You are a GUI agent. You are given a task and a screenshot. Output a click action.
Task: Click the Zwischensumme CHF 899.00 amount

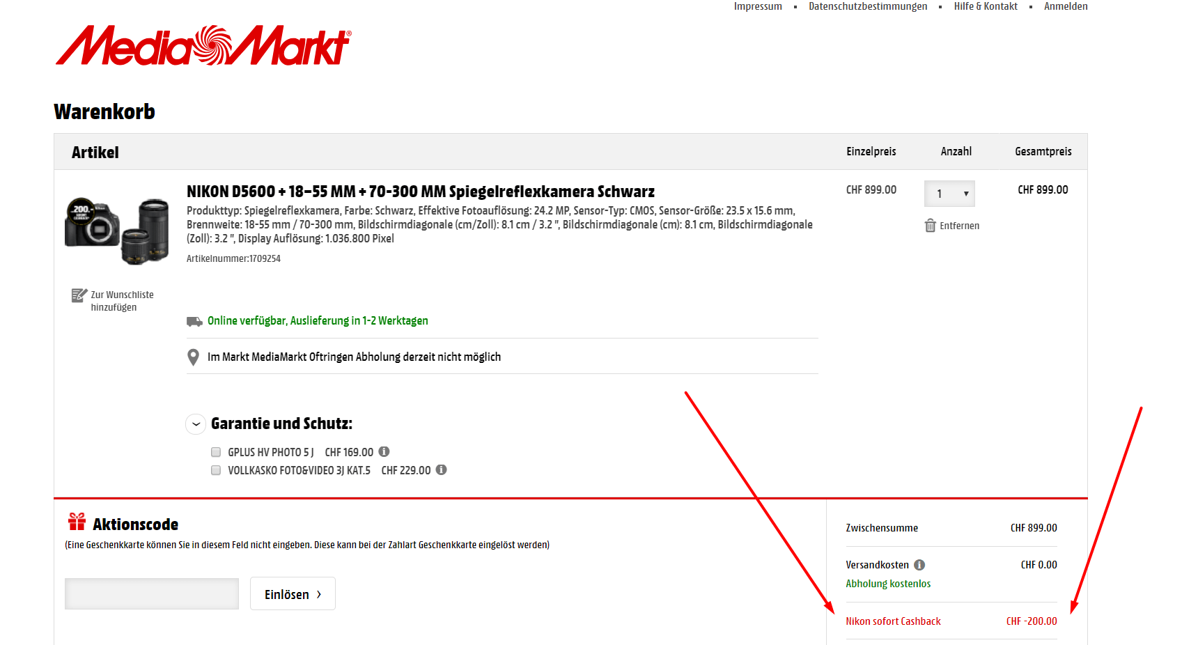pyautogui.click(x=1034, y=528)
